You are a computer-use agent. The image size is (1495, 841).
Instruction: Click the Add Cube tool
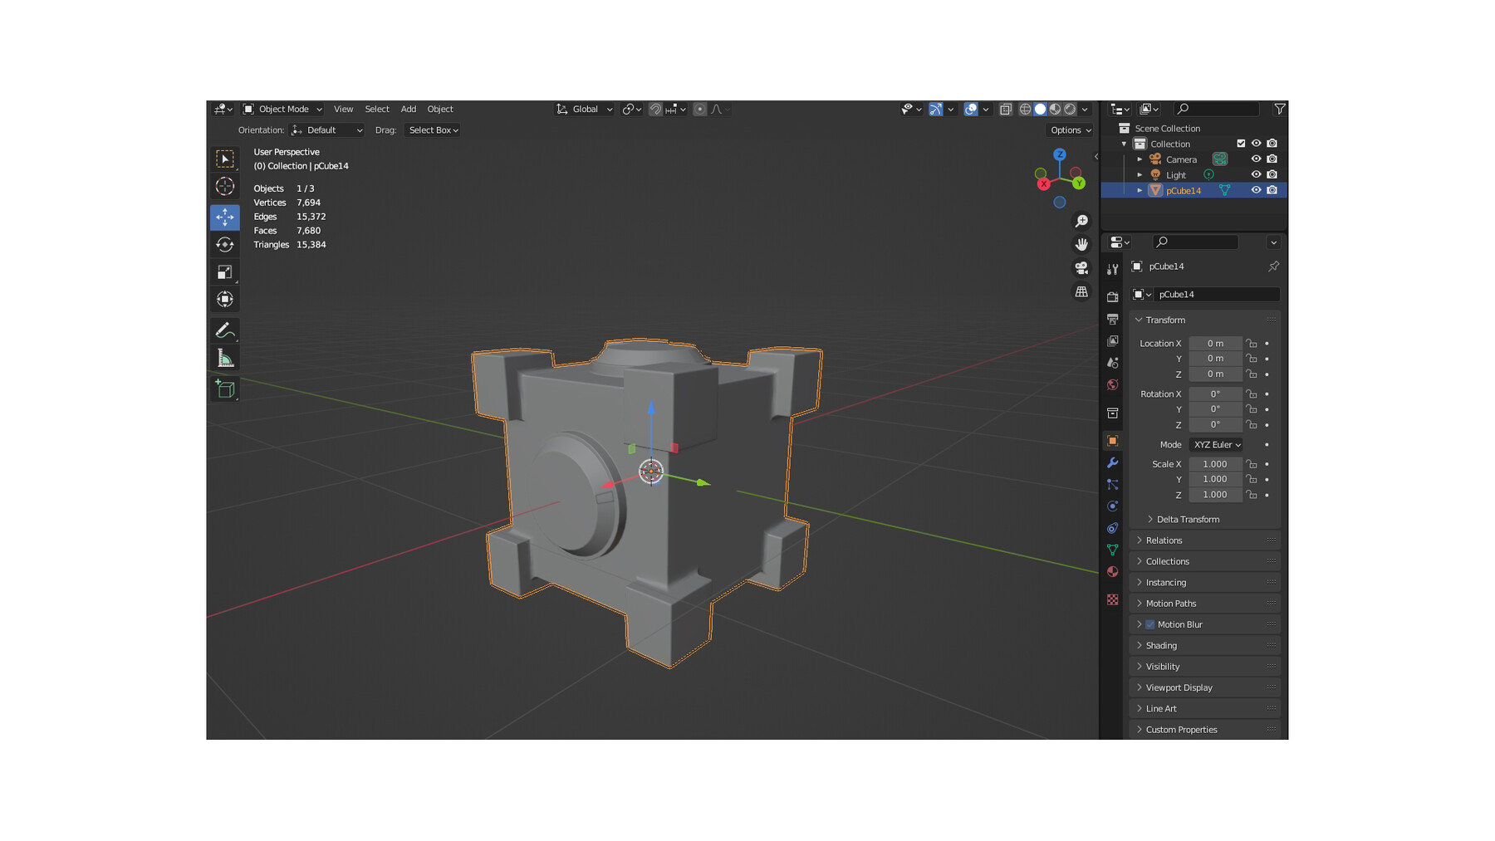[x=224, y=389]
